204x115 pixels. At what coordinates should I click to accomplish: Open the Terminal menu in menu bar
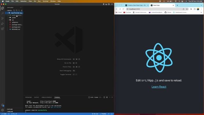coord(45,1)
